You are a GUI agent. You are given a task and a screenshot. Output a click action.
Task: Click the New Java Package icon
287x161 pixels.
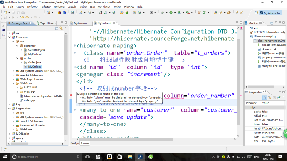pos(199,13)
